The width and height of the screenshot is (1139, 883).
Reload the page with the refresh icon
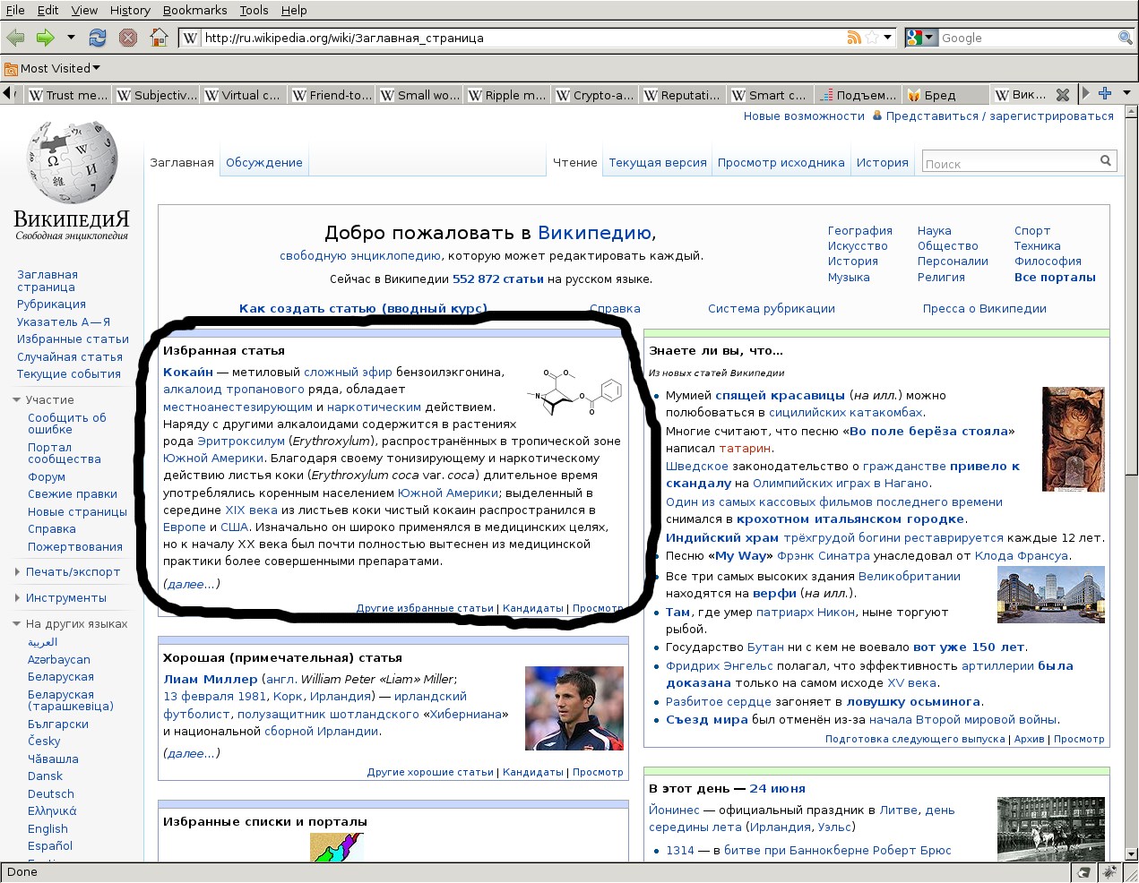tap(98, 38)
